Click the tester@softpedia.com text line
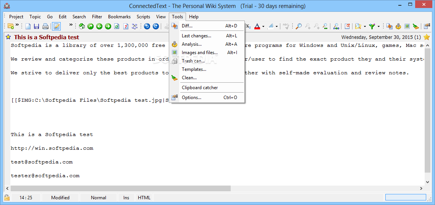This screenshot has width=435, height=205. pyautogui.click(x=45, y=175)
